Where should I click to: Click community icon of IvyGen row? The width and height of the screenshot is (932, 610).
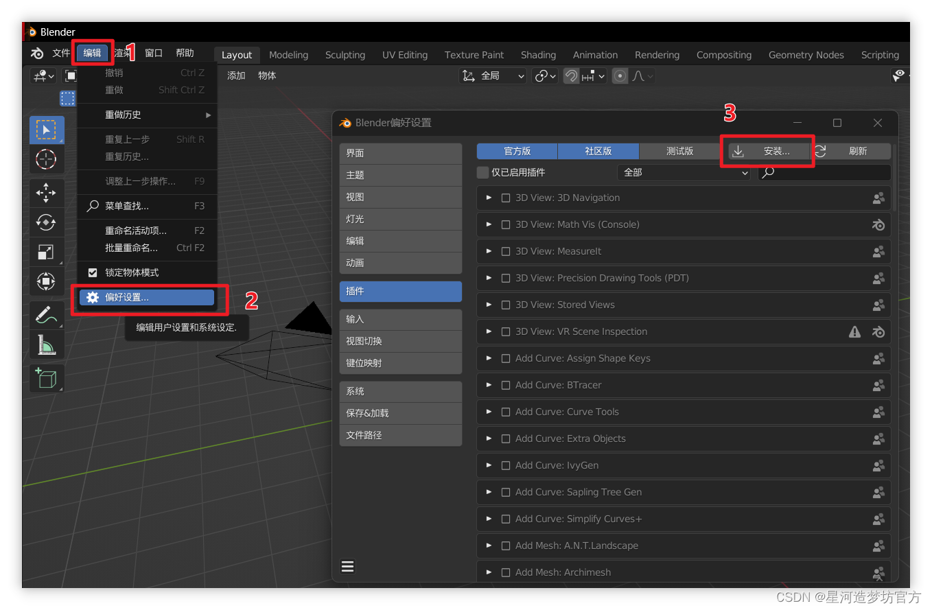point(878,465)
